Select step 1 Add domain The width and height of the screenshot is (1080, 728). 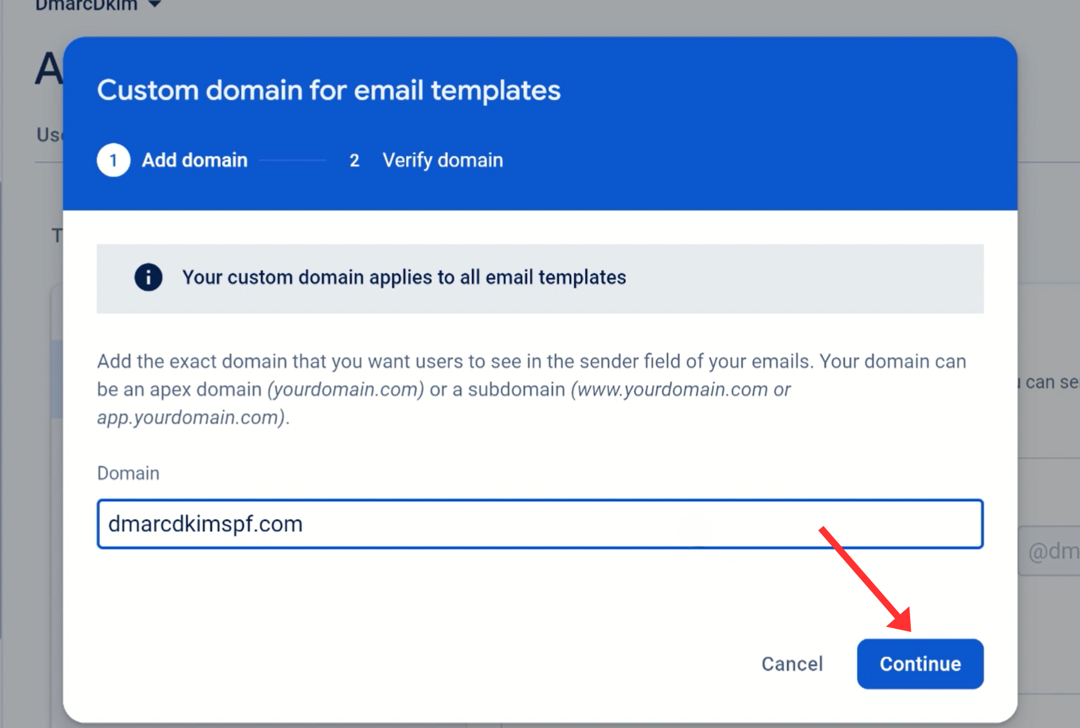(172, 160)
